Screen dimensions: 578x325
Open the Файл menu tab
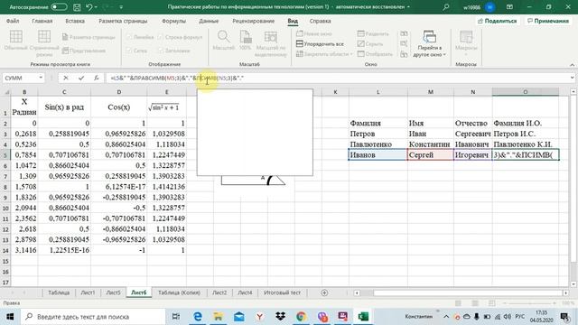click(13, 21)
